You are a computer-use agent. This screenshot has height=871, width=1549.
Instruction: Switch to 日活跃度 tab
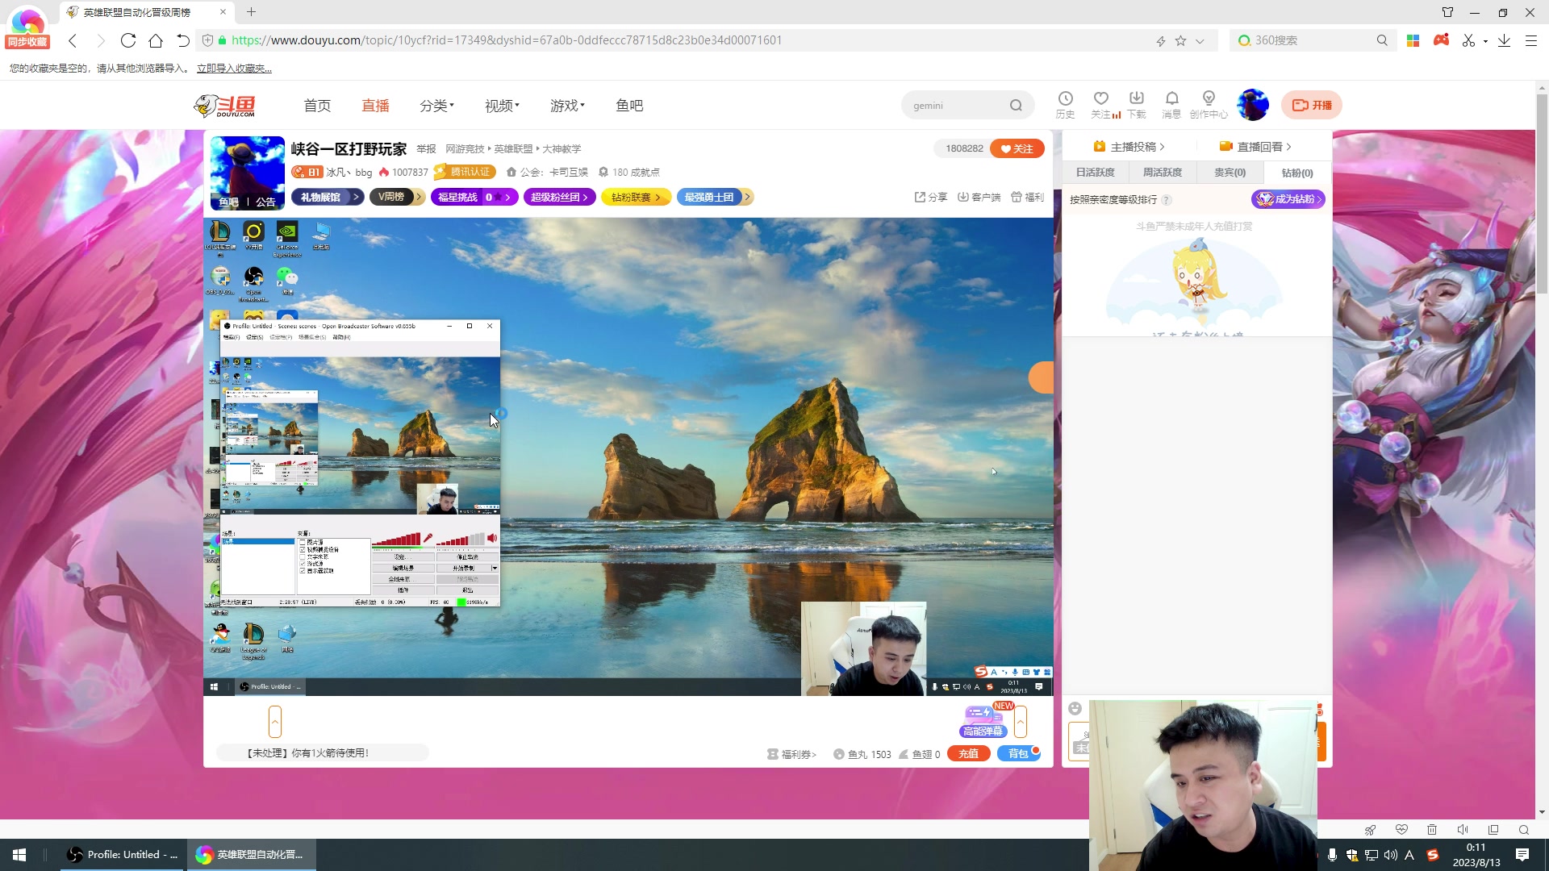point(1095,173)
